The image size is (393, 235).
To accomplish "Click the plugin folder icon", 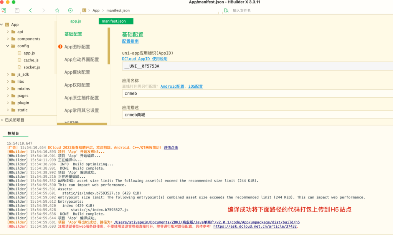I will click(13, 103).
